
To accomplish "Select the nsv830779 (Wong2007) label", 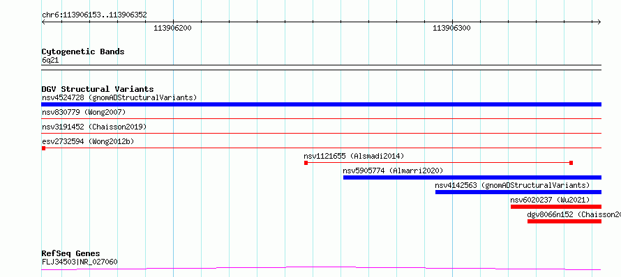I will pos(84,112).
